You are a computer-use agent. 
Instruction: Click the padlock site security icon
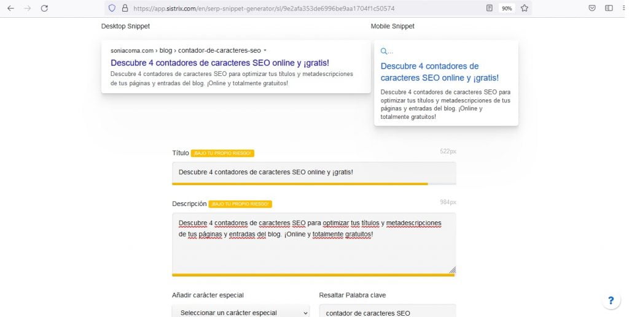pos(125,9)
